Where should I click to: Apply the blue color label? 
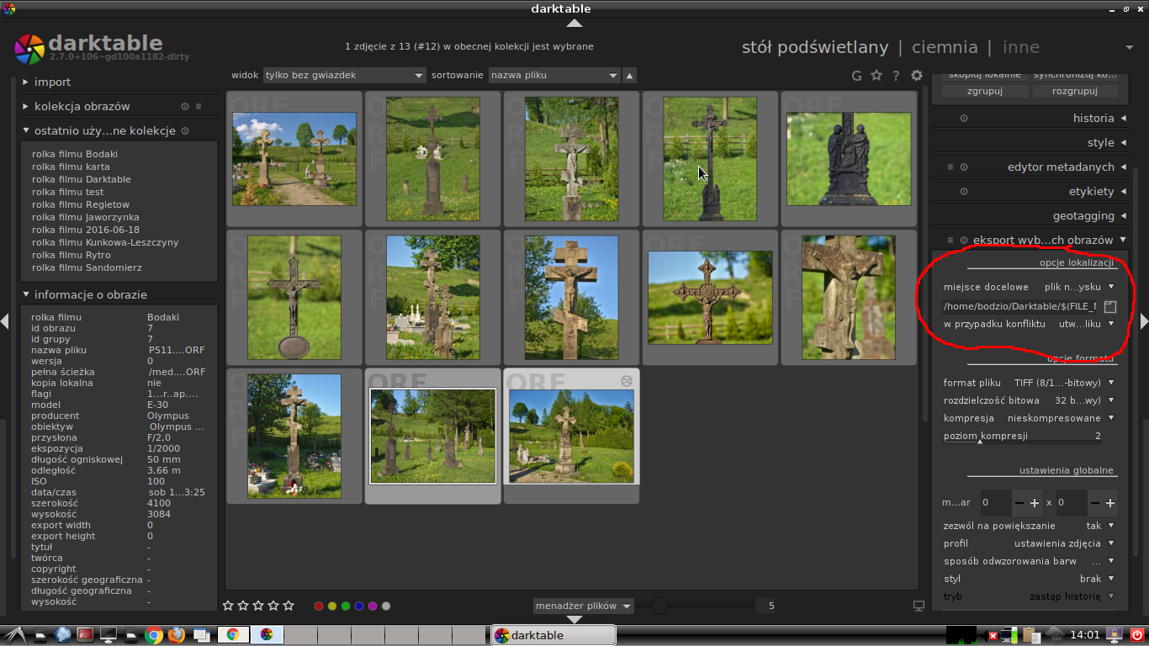(359, 606)
